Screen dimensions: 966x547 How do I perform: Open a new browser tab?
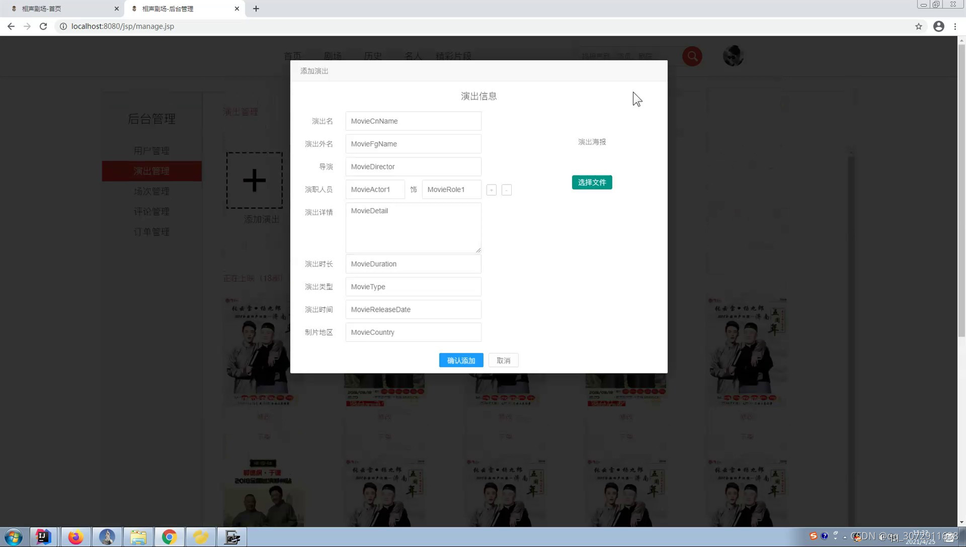pos(256,9)
